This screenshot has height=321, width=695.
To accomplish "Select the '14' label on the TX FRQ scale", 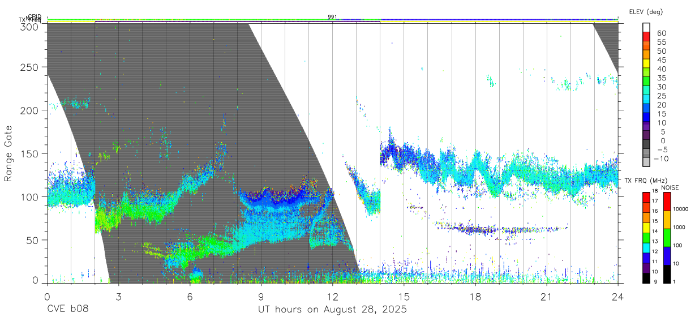I will (655, 231).
